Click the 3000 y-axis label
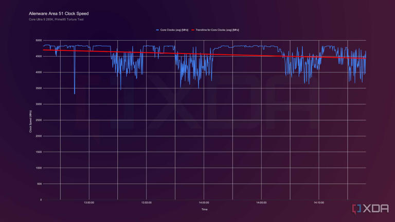395x222 pixels. pos(39,104)
